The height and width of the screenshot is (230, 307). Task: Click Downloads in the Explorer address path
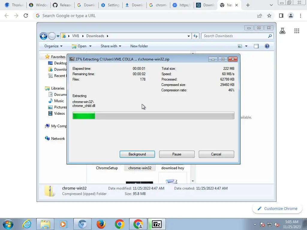pyautogui.click(x=95, y=36)
